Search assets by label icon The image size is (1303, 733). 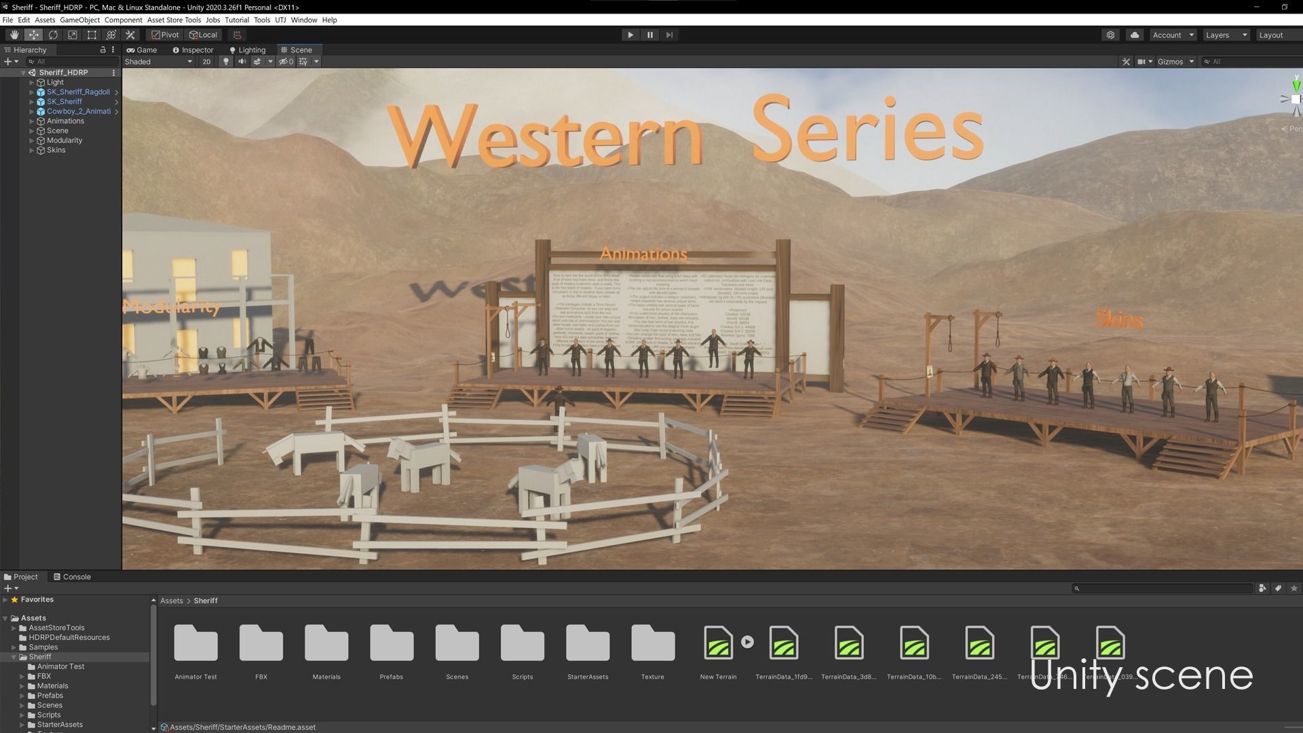pyautogui.click(x=1278, y=588)
